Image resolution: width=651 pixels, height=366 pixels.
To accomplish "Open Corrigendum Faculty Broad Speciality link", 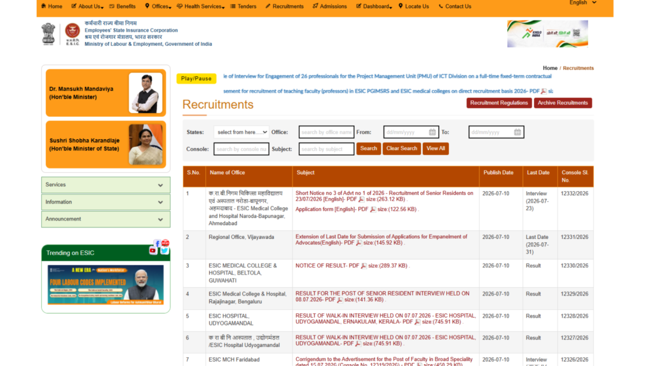I will [x=383, y=362].
